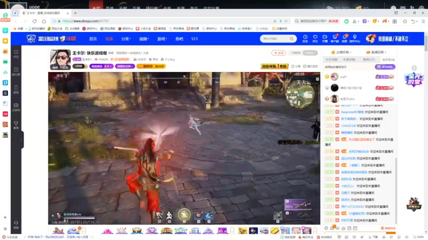Expand 视频 menu in Douyu nav
Viewport: 428px width, 240px height.
[144, 39]
